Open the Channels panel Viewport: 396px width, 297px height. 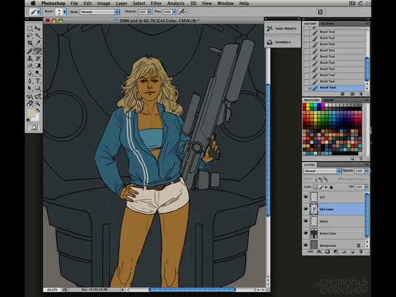(x=282, y=42)
